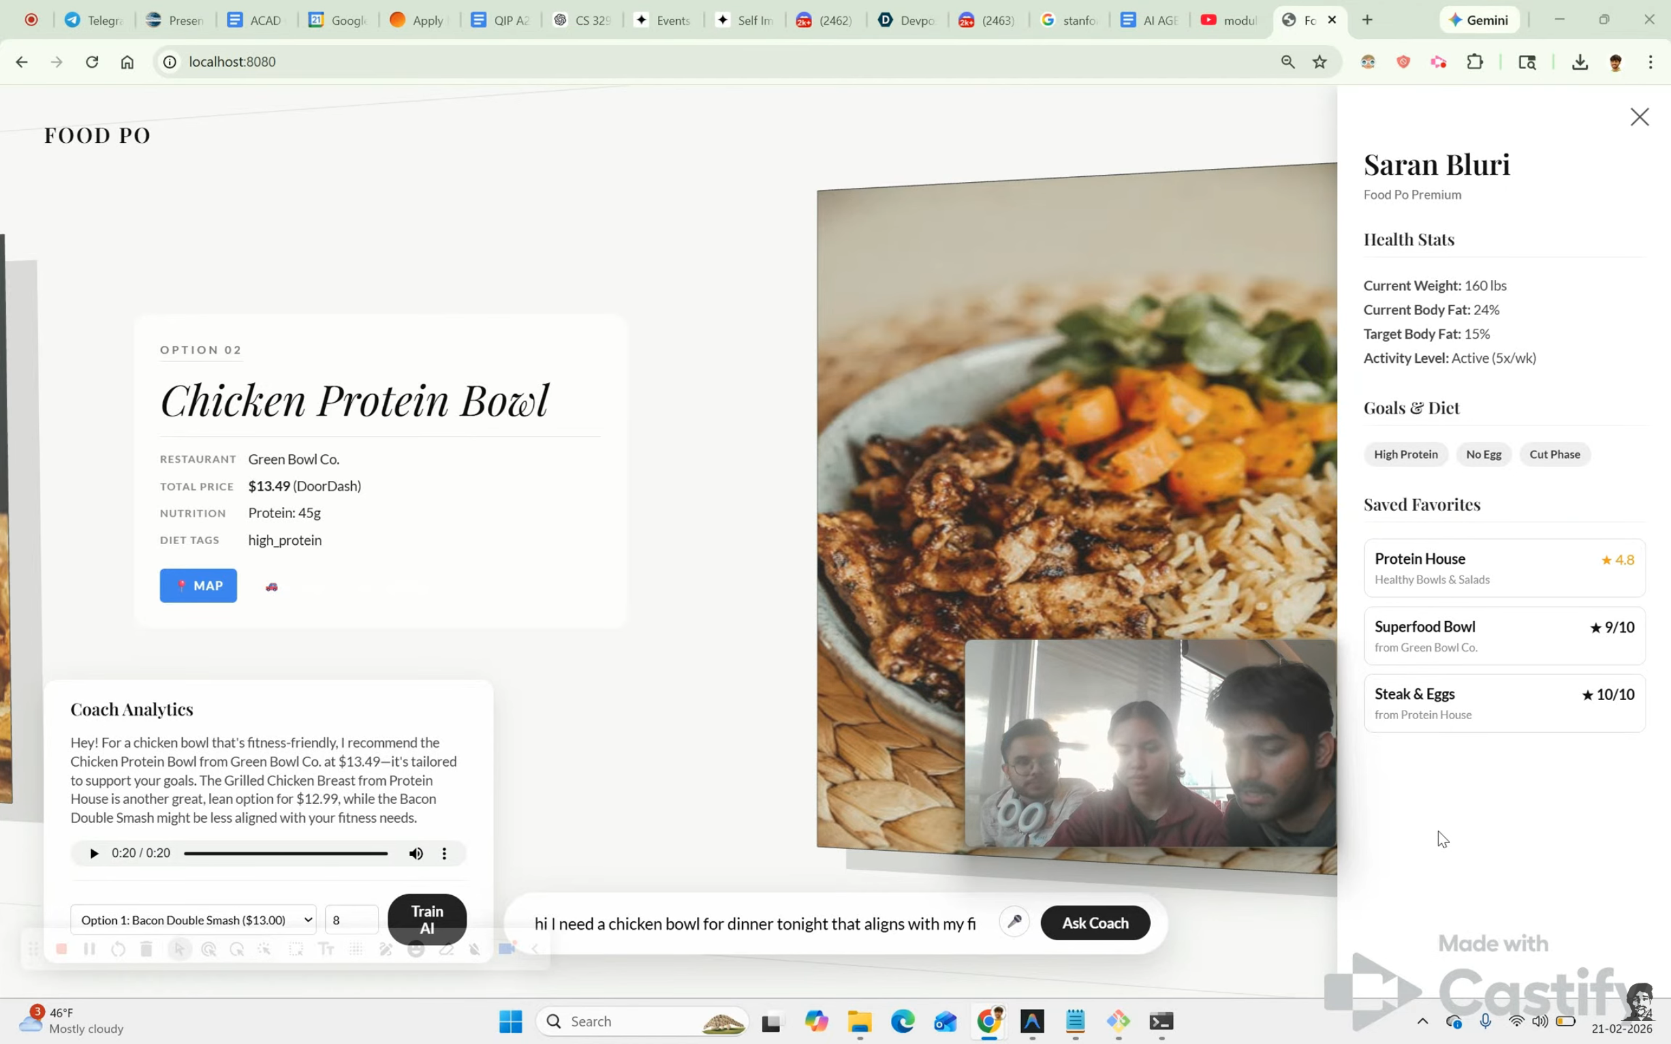The width and height of the screenshot is (1671, 1044).
Task: Seek within the coach audio progress bar
Action: coord(286,853)
